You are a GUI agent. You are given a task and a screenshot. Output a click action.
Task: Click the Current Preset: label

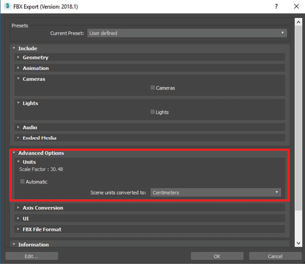(67, 33)
